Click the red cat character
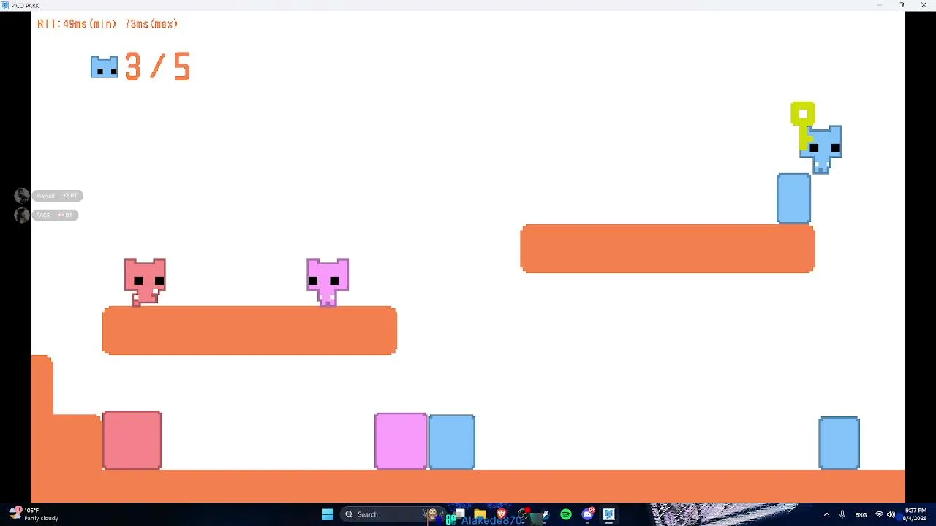Screen dimensions: 936x526 click(145, 281)
